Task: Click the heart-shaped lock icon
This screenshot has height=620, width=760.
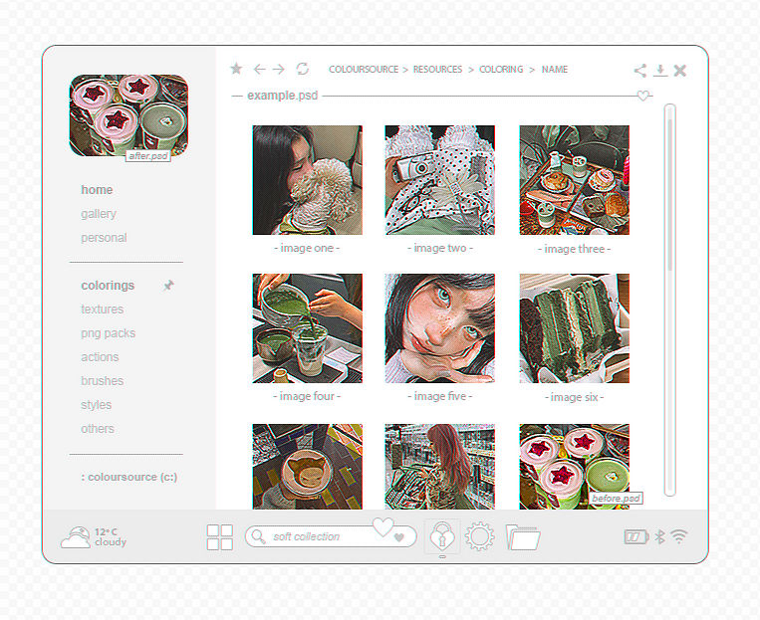Action: pyautogui.click(x=442, y=535)
